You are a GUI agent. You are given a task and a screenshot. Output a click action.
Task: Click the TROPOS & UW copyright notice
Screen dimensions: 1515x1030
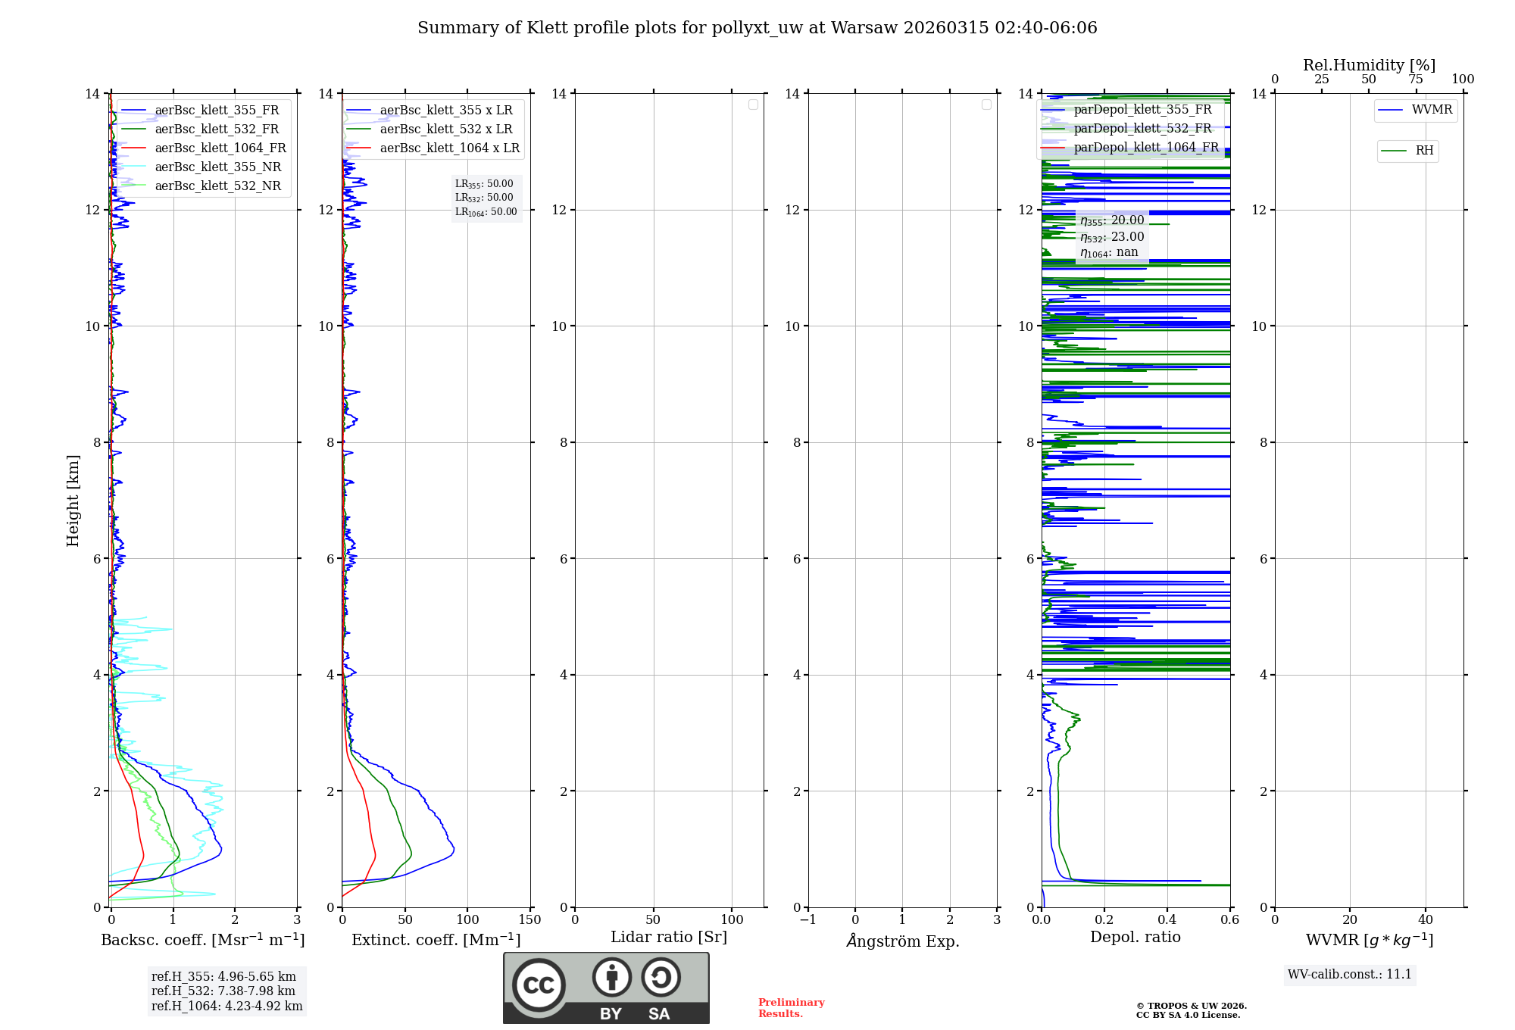pyautogui.click(x=1191, y=1010)
